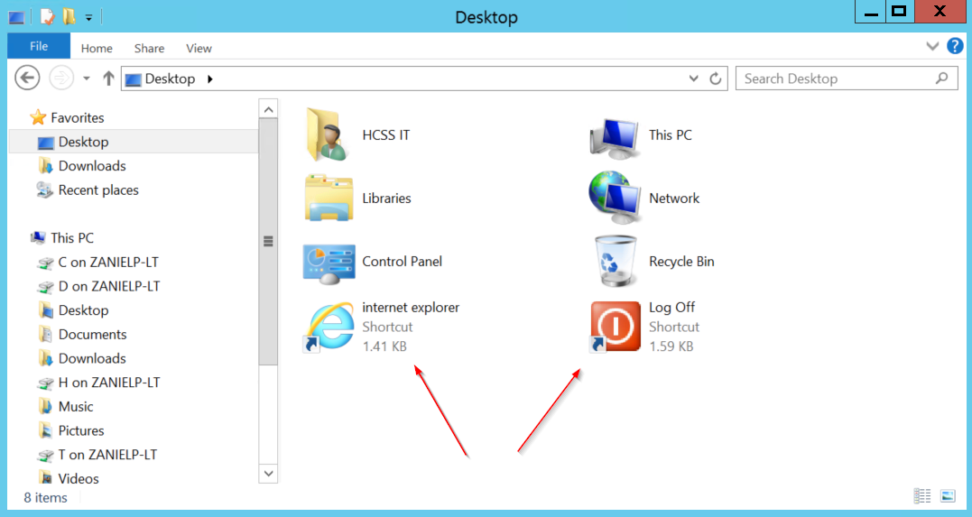The image size is (972, 517).
Task: Open recent locations dropdown beside Forward
Action: click(x=86, y=78)
